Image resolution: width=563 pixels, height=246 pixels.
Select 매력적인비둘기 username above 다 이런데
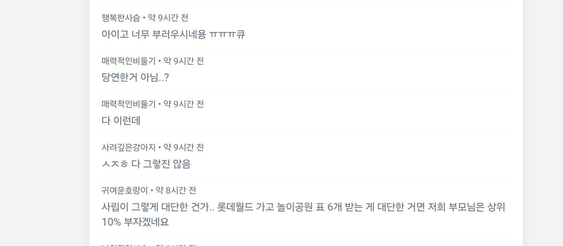point(128,104)
